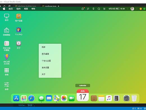Open Mail in the dock
The width and height of the screenshot is (146, 110).
click(x=49, y=98)
